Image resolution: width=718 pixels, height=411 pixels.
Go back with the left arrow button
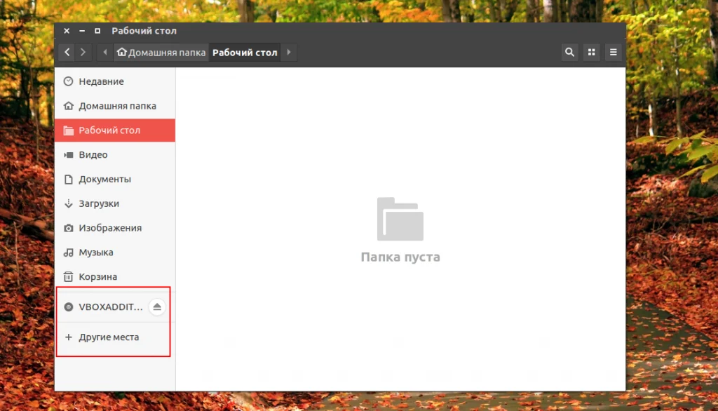pyautogui.click(x=67, y=52)
